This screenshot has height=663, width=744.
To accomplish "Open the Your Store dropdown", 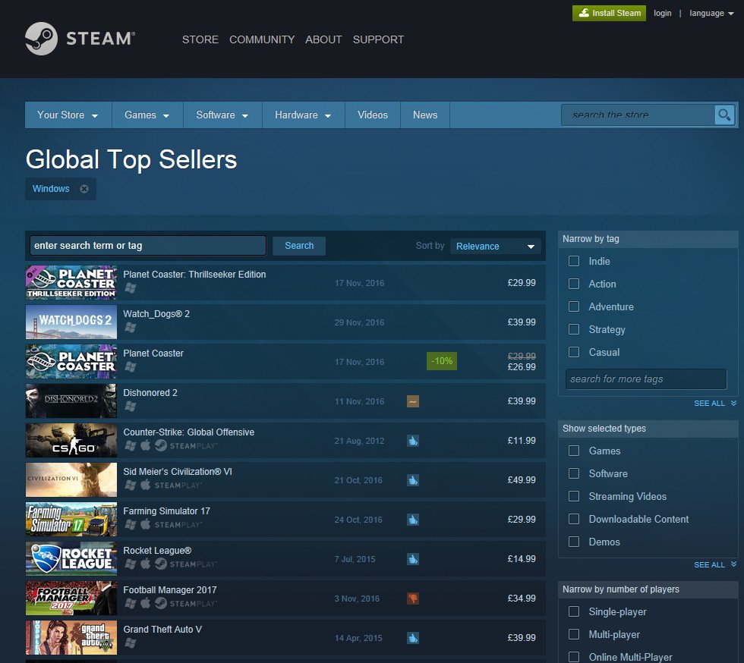I will [68, 115].
